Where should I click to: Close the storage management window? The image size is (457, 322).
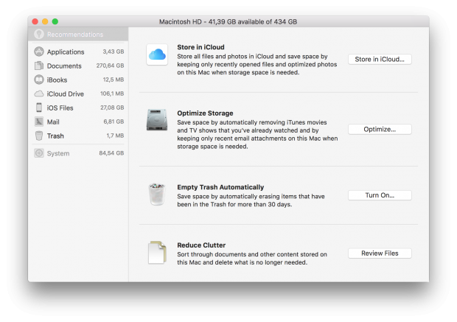coord(34,22)
